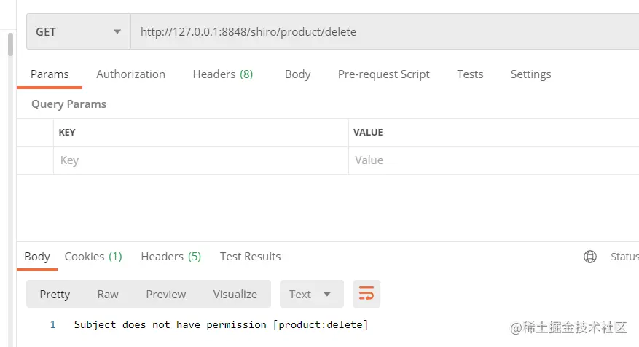This screenshot has width=639, height=347.
Task: Toggle the word wrap icon in the response toolbar
Action: click(366, 294)
